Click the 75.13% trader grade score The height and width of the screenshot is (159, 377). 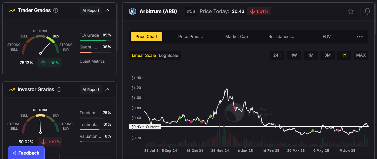(x=26, y=63)
